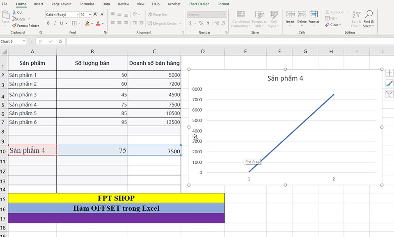The image size is (394, 237).
Task: Open Chart Filters funnel button
Action: (389, 94)
